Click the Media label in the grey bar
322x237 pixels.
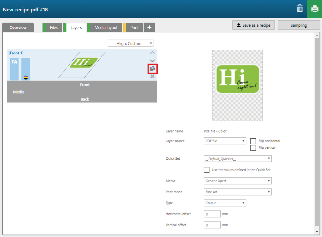[19, 92]
